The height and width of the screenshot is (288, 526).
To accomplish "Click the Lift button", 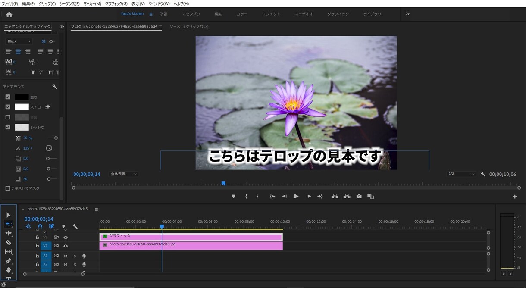I will (x=335, y=196).
